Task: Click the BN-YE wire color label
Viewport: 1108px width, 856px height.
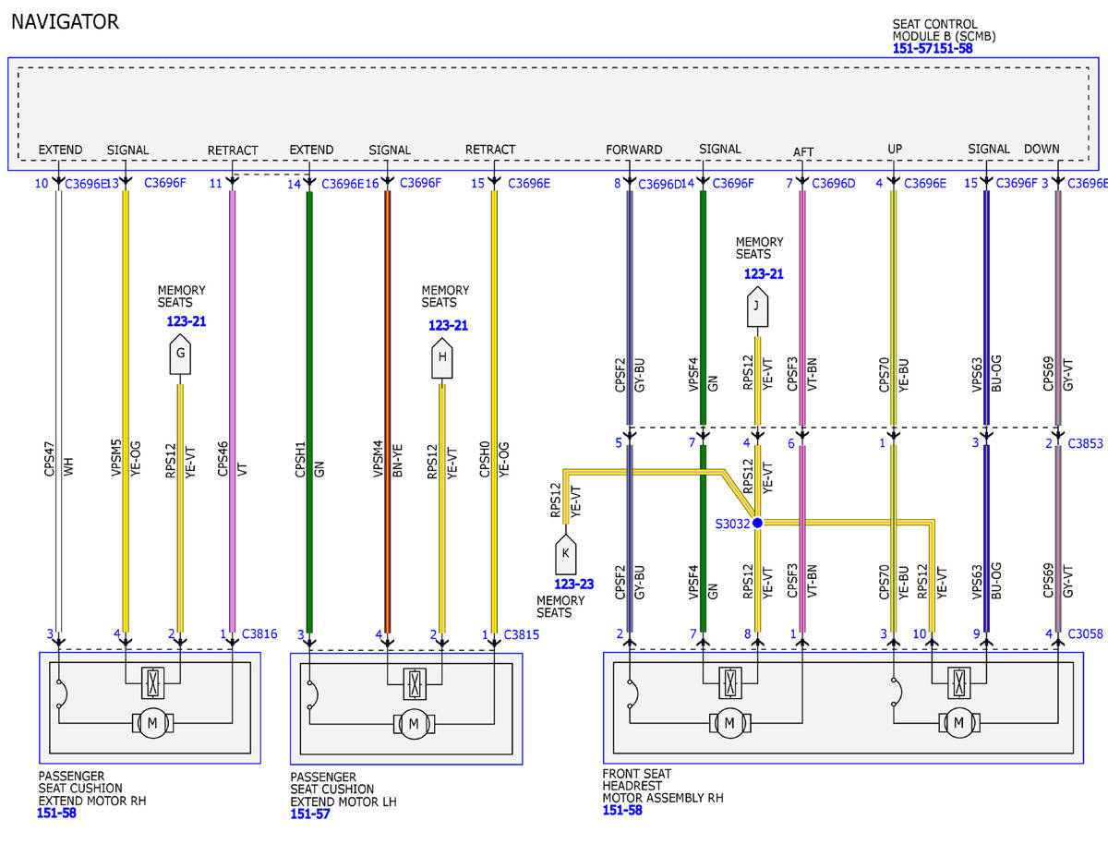Action: [397, 459]
